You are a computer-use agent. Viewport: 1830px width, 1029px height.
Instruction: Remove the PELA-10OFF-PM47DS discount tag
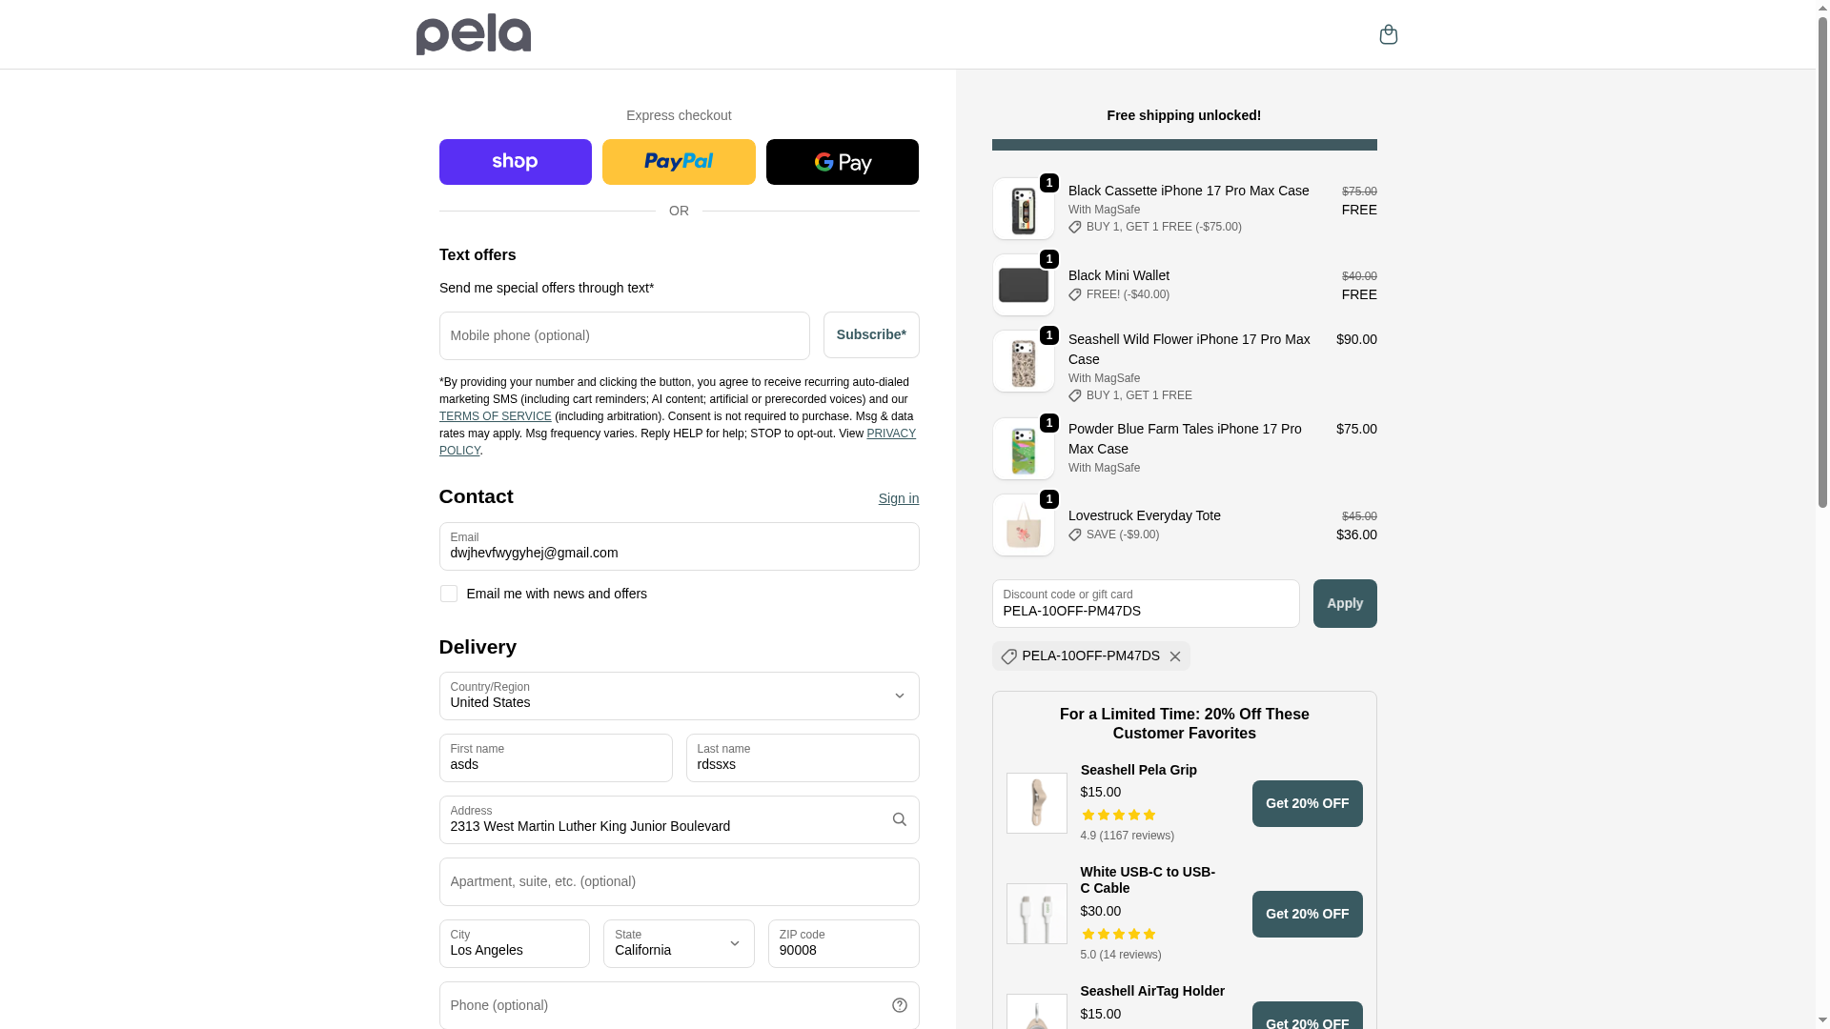(x=1174, y=656)
